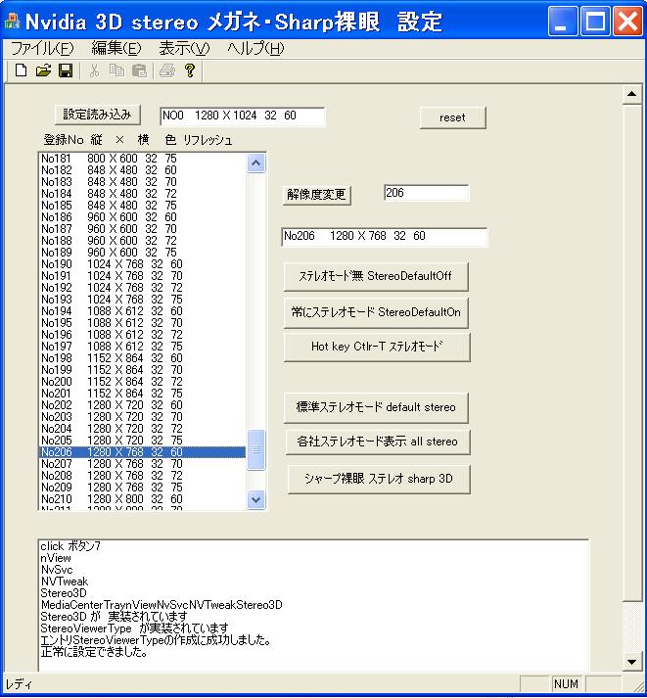647x698 pixels.
Task: Open the ファイル(F) menu
Action: click(x=42, y=48)
